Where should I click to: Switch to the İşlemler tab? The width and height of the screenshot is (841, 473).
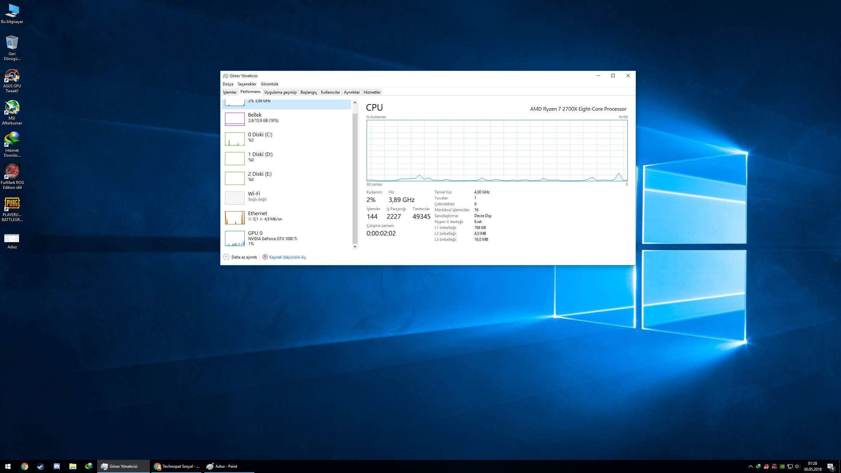[230, 92]
